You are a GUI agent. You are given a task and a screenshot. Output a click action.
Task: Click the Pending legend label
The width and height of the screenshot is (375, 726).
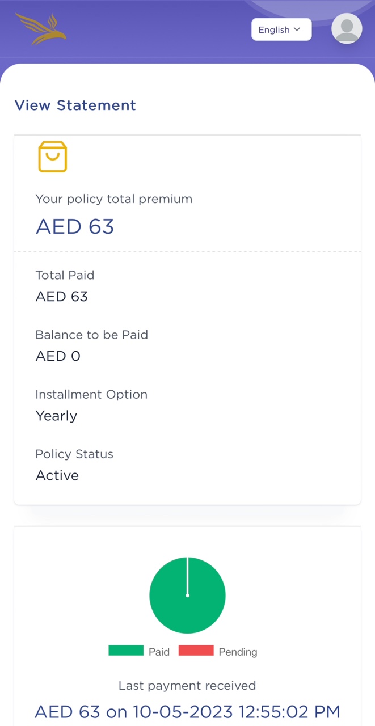[x=238, y=652]
